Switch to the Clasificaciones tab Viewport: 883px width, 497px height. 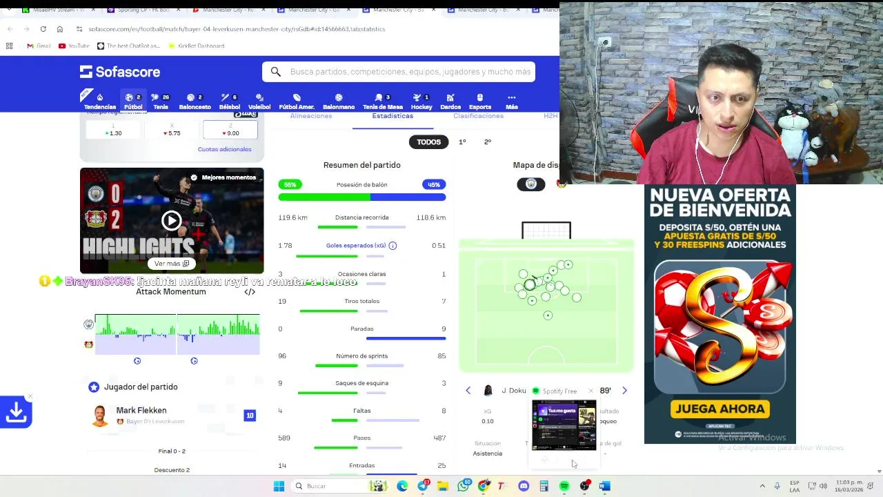click(478, 116)
